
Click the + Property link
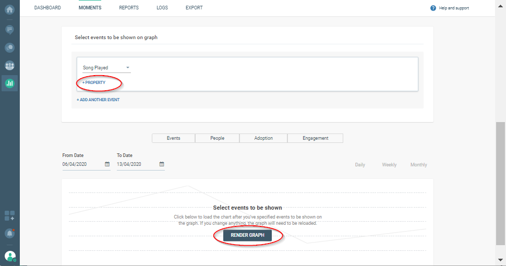pyautogui.click(x=94, y=83)
